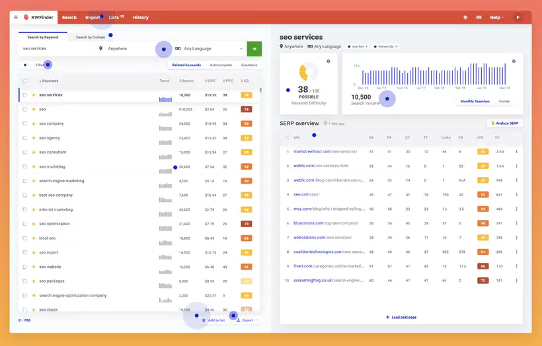Click the keyword list vertical scrollbar
Image resolution: width=542 pixels, height=346 pixels.
click(x=260, y=90)
